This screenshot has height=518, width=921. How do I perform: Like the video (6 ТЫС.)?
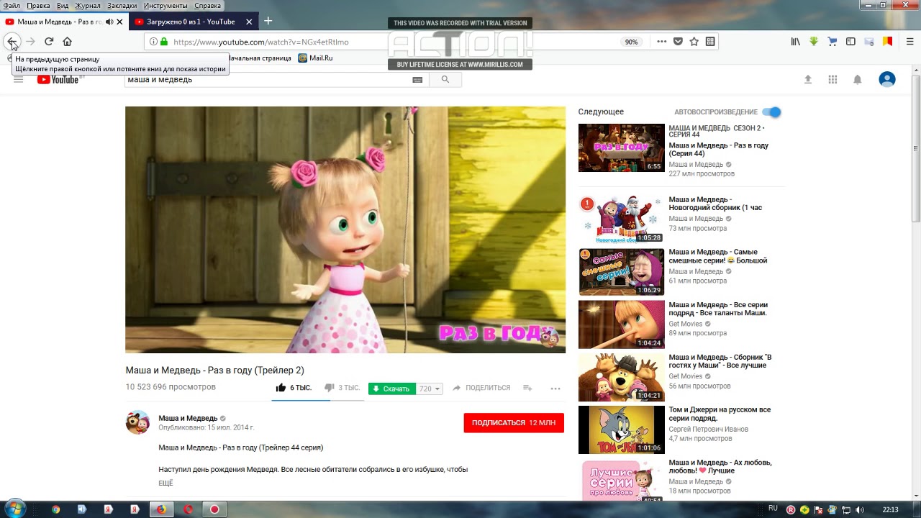coord(294,388)
